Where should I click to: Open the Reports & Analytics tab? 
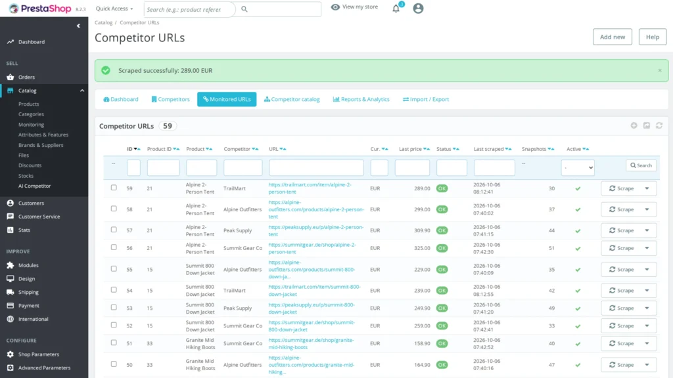[x=361, y=99]
